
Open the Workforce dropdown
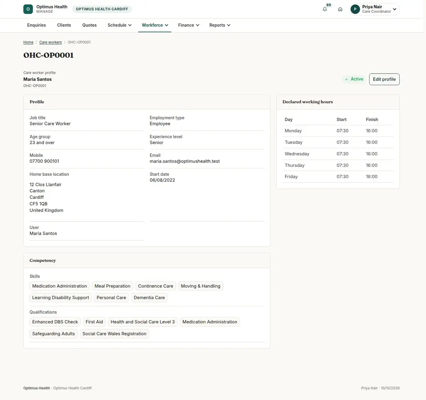tap(155, 25)
